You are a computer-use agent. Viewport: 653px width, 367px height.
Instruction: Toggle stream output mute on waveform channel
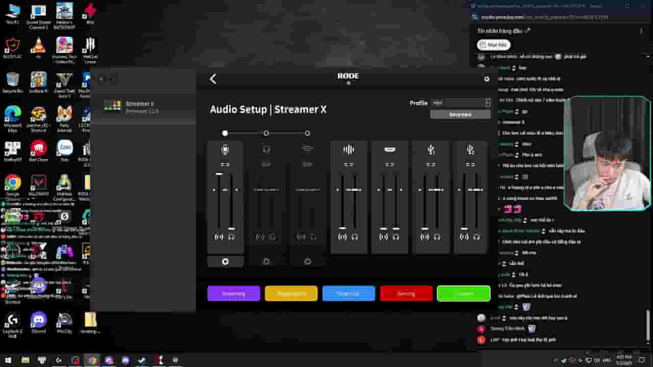tap(342, 237)
